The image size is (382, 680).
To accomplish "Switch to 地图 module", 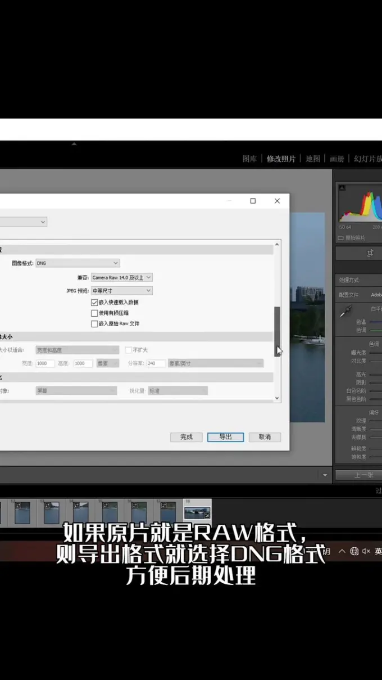I will pos(312,159).
